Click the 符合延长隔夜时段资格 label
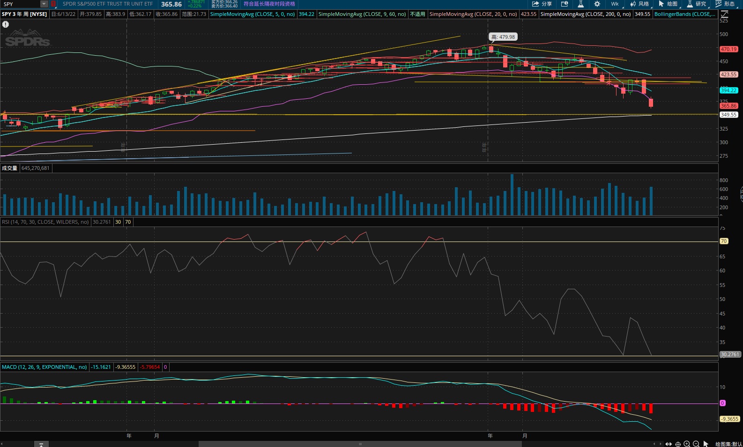 coord(269,4)
